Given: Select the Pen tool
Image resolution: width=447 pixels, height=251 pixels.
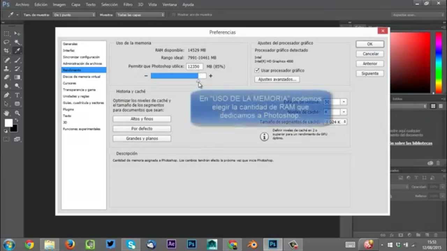Looking at the screenshot, I should [7, 95].
